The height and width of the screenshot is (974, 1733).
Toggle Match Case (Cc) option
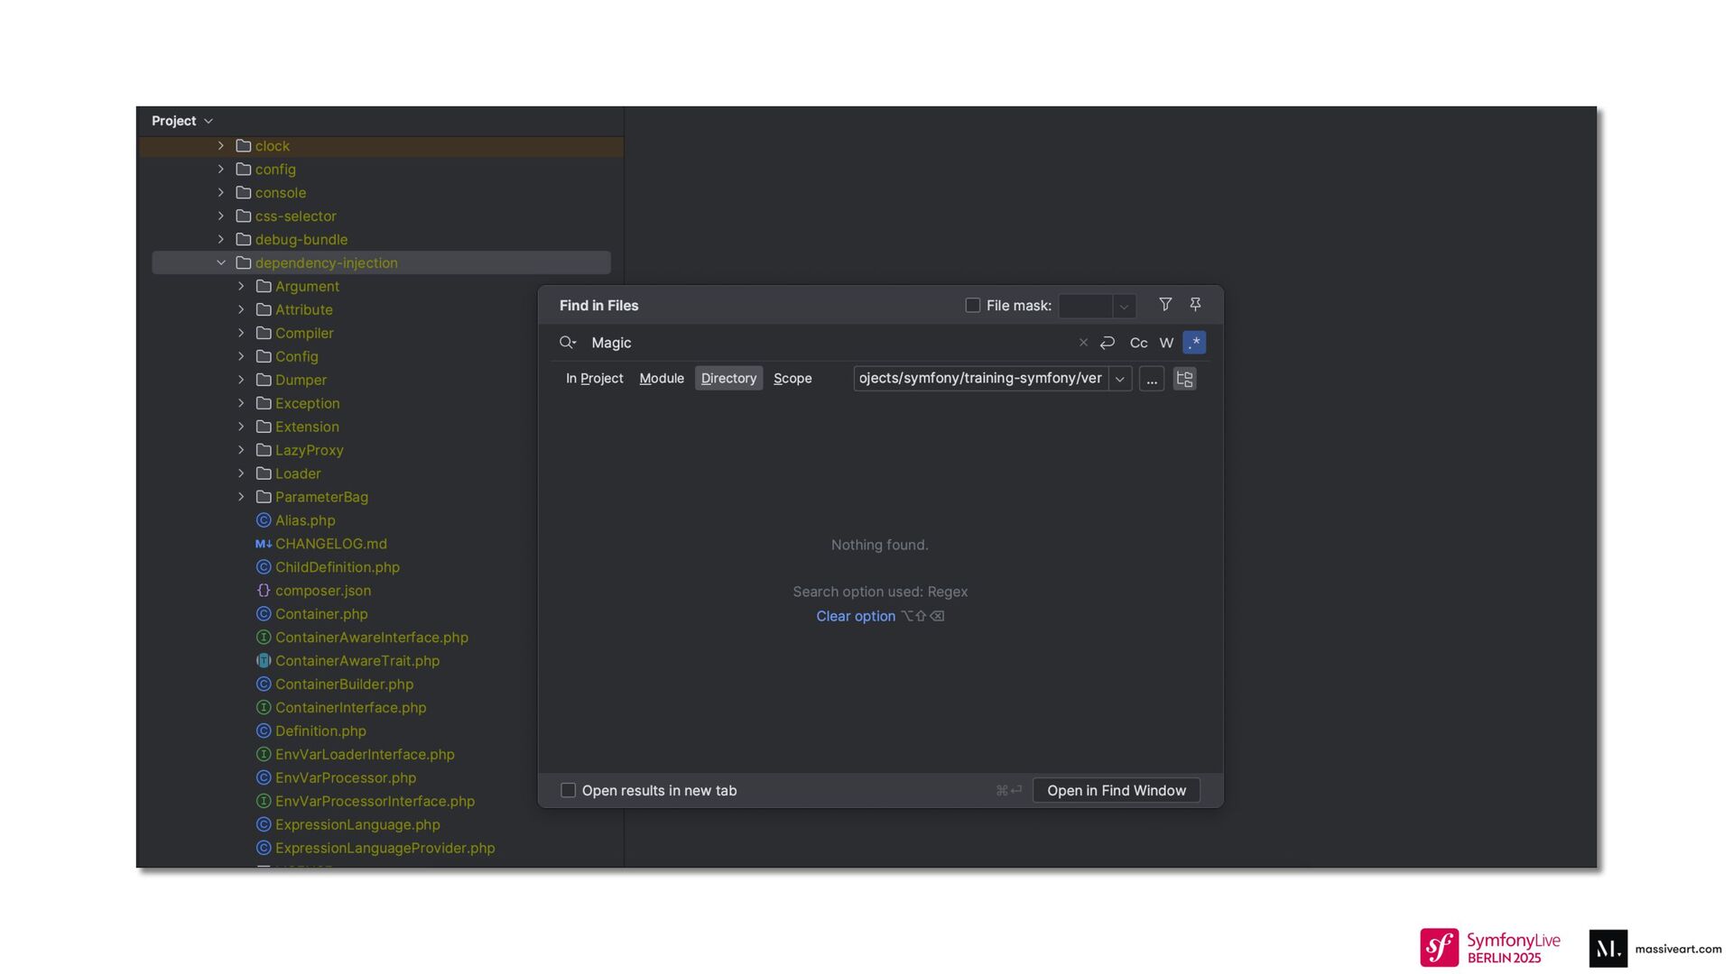[1138, 343]
